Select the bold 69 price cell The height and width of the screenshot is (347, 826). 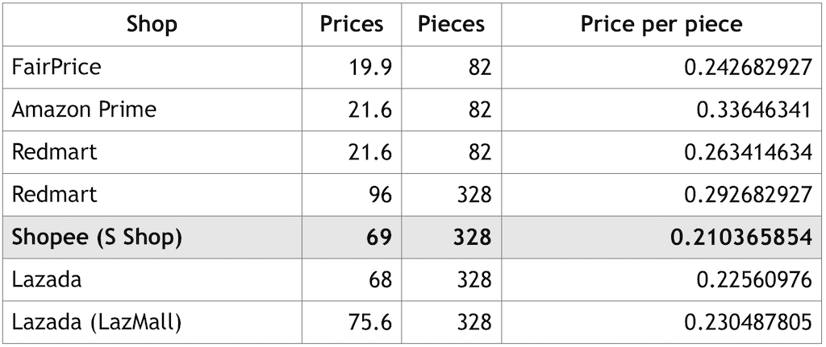click(352, 238)
